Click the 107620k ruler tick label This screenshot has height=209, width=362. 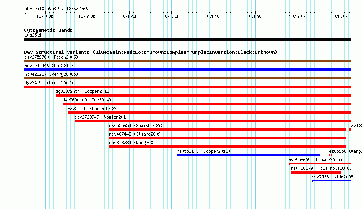(x=129, y=16)
